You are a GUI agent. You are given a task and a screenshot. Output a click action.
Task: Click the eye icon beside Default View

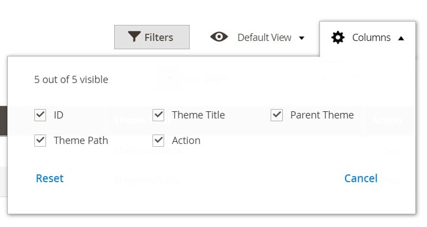click(x=219, y=37)
